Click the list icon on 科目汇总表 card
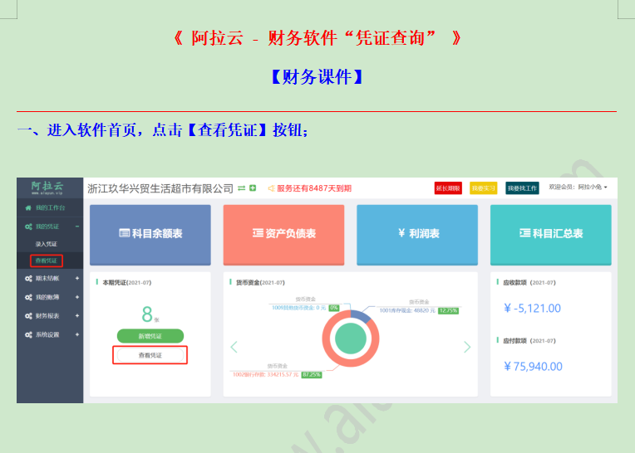 click(524, 233)
